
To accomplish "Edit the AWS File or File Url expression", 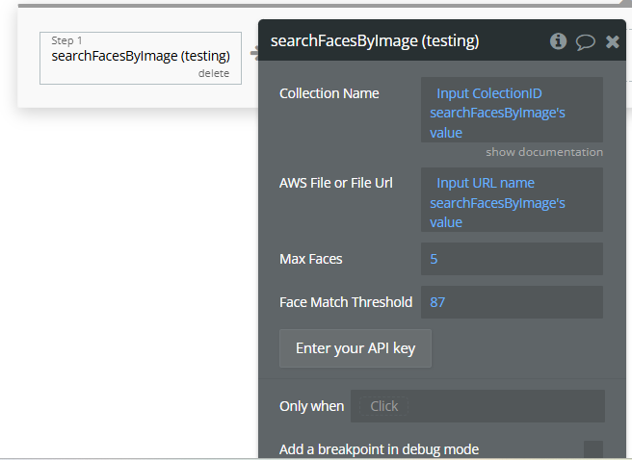I will coord(512,202).
